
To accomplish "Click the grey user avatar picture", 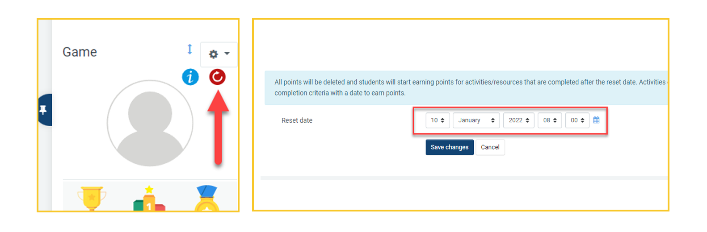I will pos(150,123).
